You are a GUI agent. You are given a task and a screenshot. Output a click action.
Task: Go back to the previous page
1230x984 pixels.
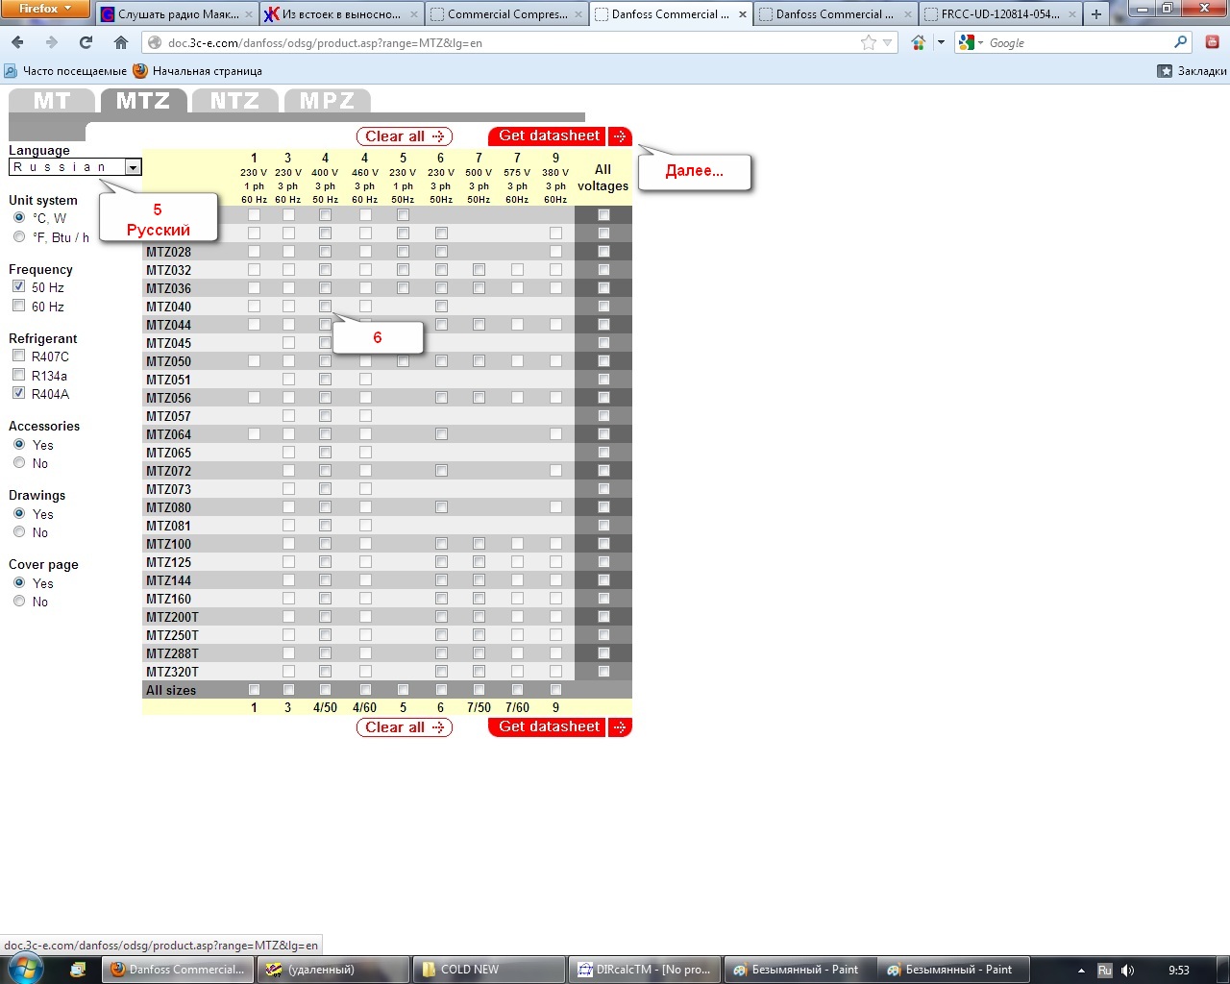(18, 42)
